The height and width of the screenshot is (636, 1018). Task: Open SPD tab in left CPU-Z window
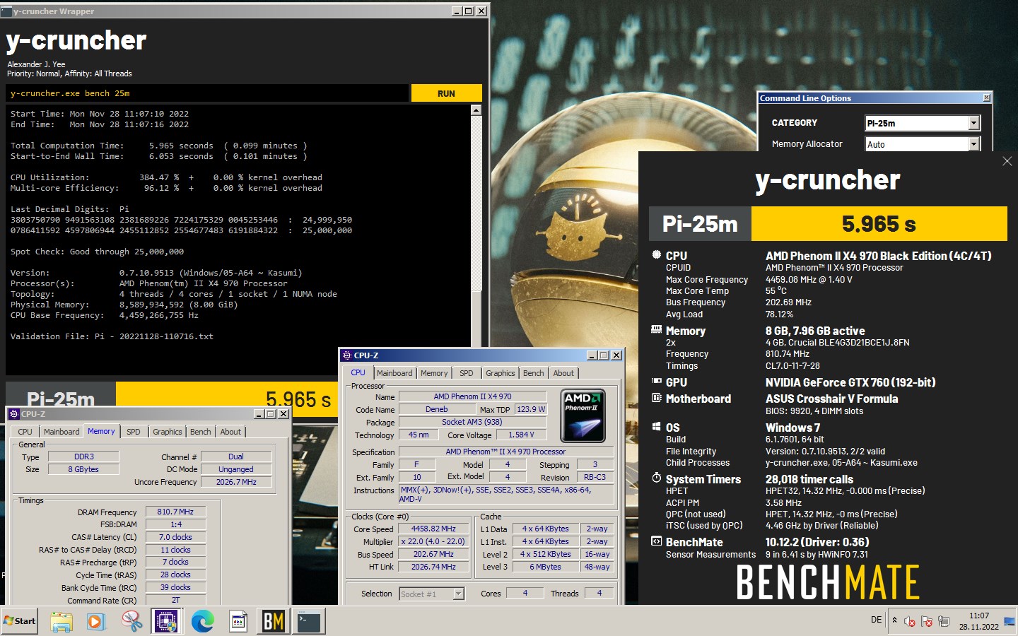[x=134, y=432]
